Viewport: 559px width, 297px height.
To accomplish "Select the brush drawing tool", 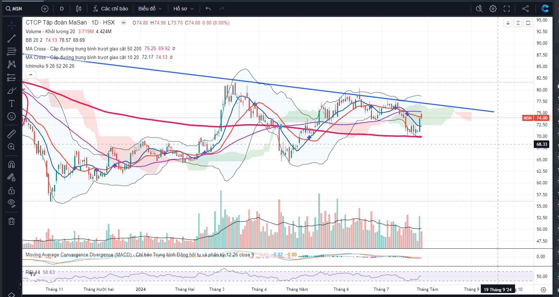I will point(12,90).
